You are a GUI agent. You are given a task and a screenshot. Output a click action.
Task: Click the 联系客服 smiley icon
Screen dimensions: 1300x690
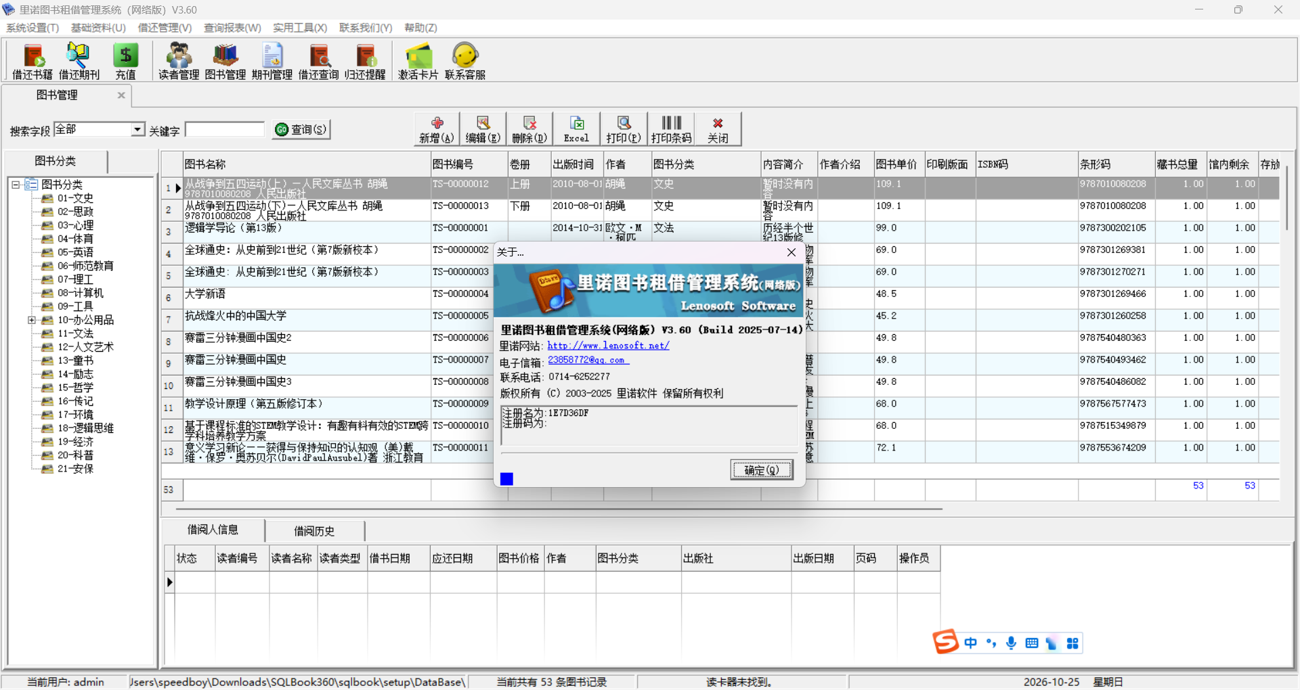tap(465, 62)
